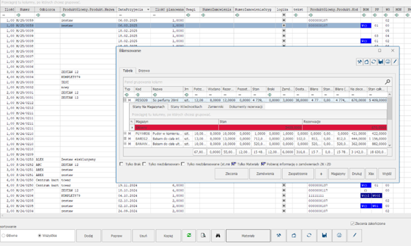Open the Stany Na Magazynach tab

[x=148, y=106]
